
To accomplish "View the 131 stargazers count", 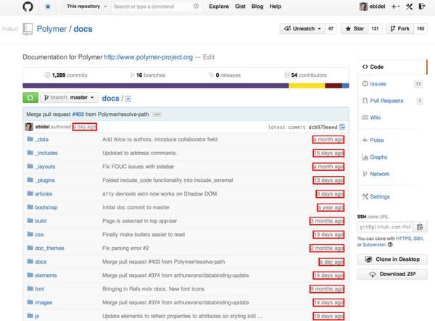I will (375, 28).
